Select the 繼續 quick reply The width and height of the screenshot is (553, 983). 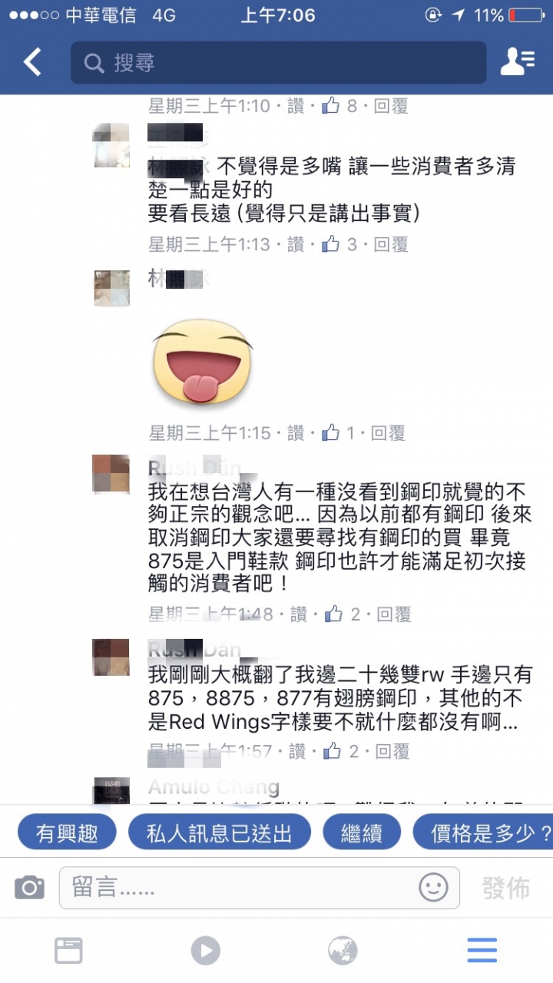362,833
